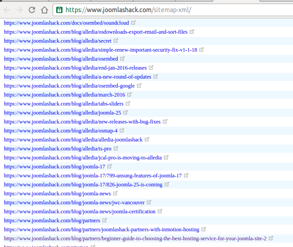The image size is (293, 247).
Task: Click the browser back arrow
Action: click(7, 10)
